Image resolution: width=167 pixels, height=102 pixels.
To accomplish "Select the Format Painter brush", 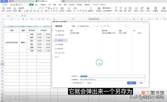I will pyautogui.click(x=15, y=9).
